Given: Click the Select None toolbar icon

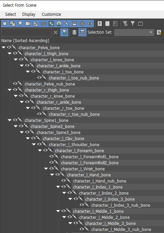Looking at the screenshot, I should pyautogui.click(x=107, y=24).
